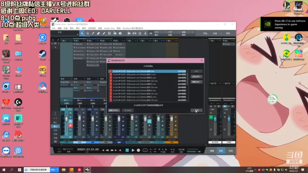Click the Studio One taskbar icon
Image resolution: width=308 pixels, height=173 pixels.
87,170
